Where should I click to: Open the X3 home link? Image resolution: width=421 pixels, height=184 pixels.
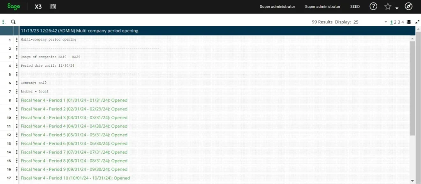click(38, 7)
